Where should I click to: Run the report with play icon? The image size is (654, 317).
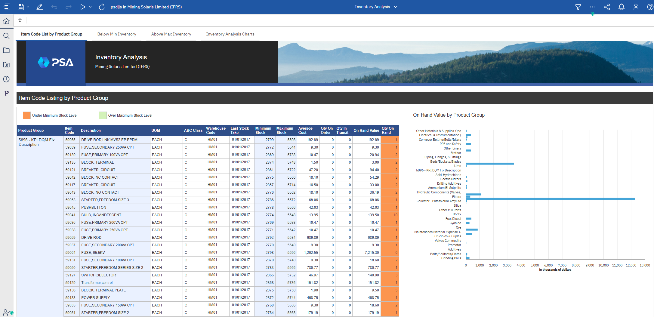click(x=83, y=7)
